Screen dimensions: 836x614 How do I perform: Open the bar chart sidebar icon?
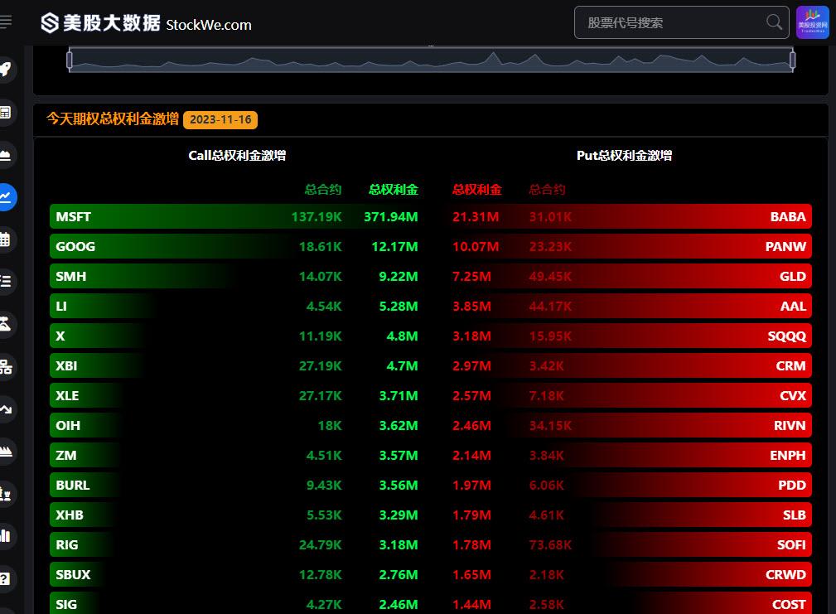point(5,536)
